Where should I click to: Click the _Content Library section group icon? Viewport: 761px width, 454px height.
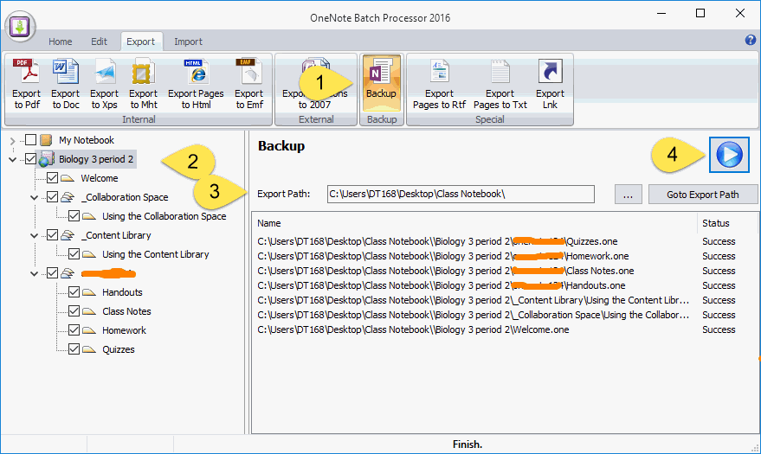(68, 235)
